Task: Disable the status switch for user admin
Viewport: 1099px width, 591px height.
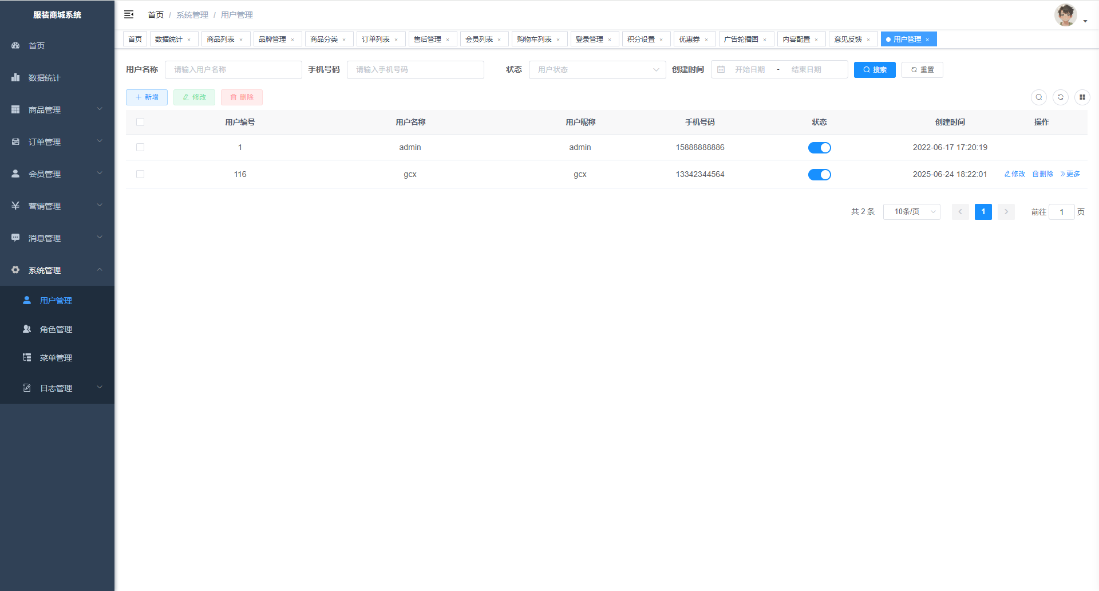Action: pos(819,148)
